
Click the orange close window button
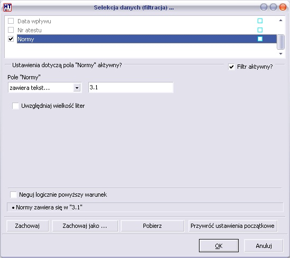coord(283,7)
